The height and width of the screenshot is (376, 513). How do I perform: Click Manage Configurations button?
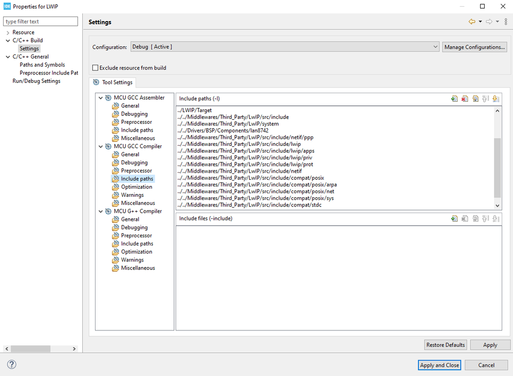[x=474, y=47]
